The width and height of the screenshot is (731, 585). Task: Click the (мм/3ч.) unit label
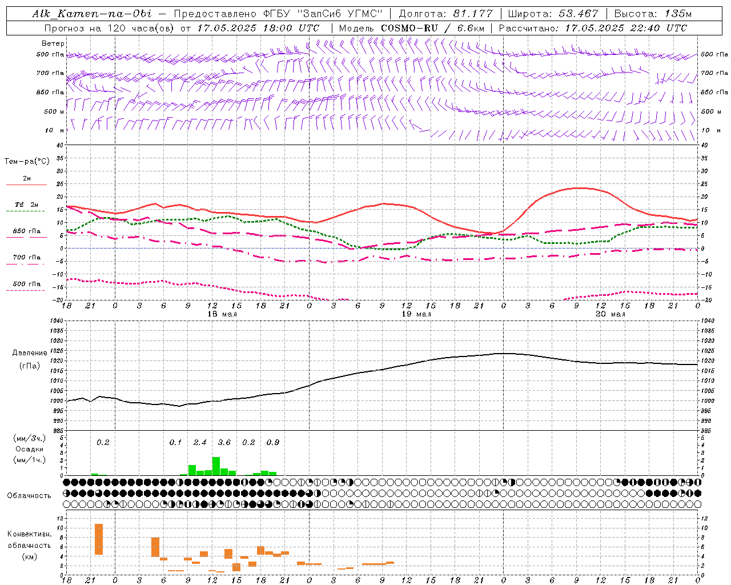coord(30,439)
